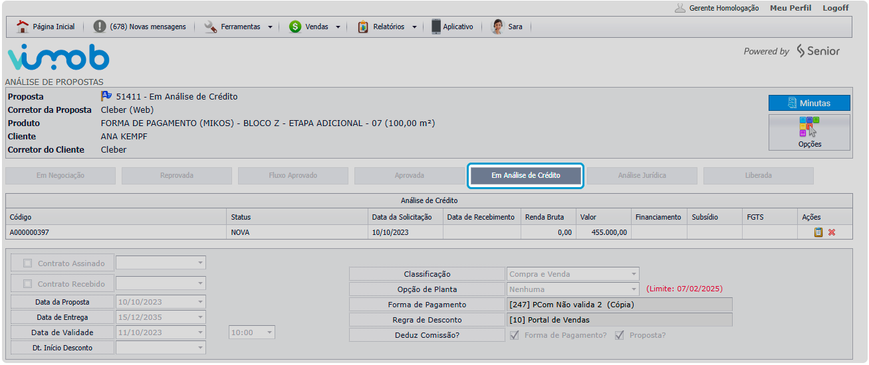The width and height of the screenshot is (869, 365).
Task: Open the 10:00 time dropdown
Action: (x=269, y=332)
